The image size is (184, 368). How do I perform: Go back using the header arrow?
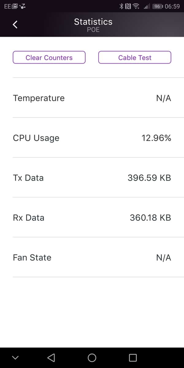point(15,25)
